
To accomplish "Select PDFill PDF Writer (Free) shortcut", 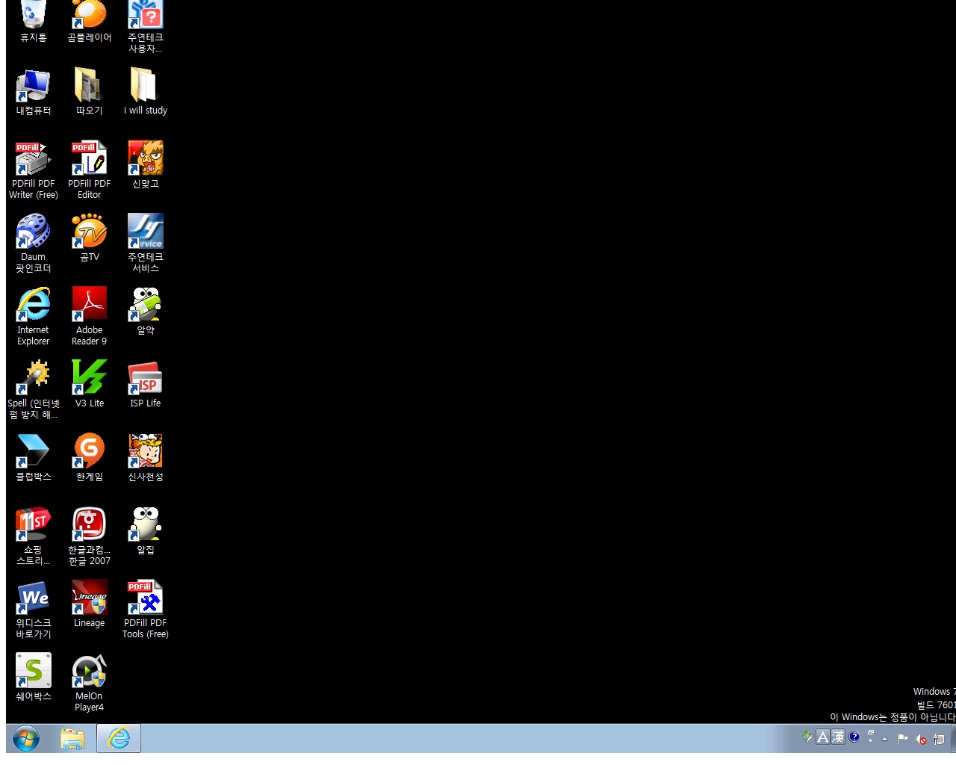I will [33, 170].
